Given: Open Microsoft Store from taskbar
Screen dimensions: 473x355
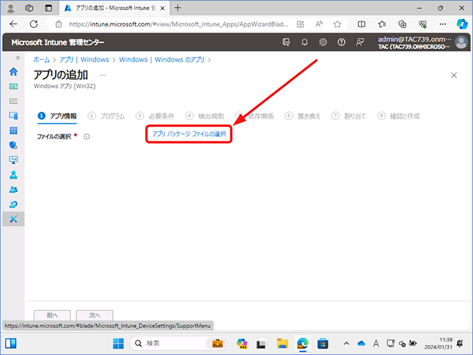Looking at the screenshot, I should 322,344.
